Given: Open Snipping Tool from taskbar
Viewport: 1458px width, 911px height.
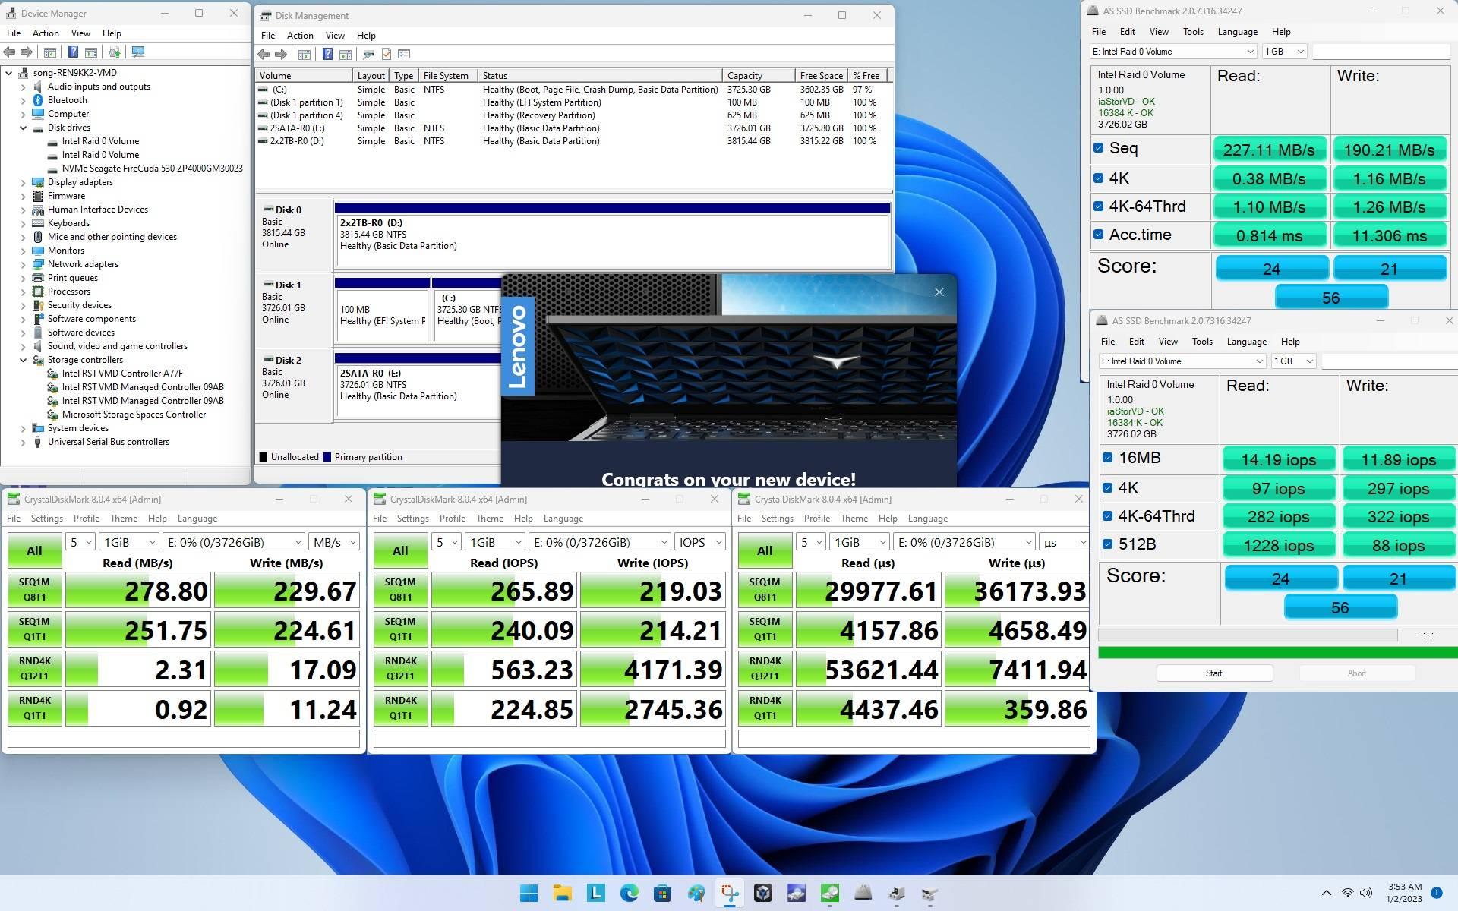Looking at the screenshot, I should click(730, 894).
